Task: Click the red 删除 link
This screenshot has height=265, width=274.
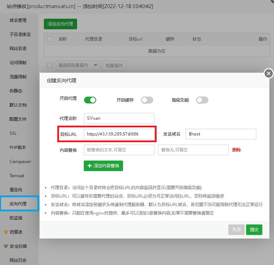Action: tap(237, 150)
